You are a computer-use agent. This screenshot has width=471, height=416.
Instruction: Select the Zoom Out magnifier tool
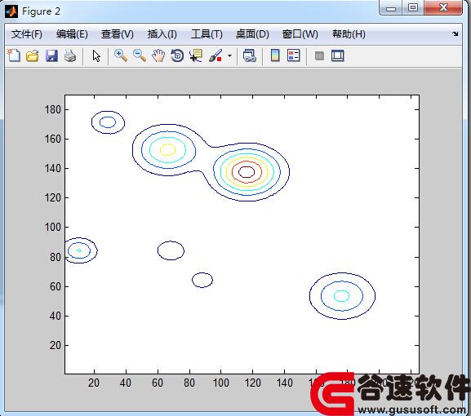140,55
